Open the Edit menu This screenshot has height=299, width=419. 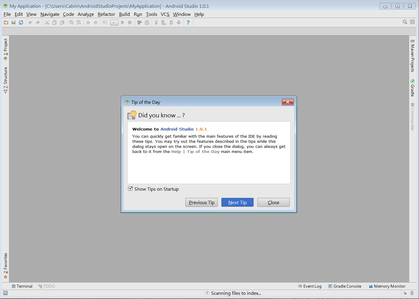(x=19, y=14)
